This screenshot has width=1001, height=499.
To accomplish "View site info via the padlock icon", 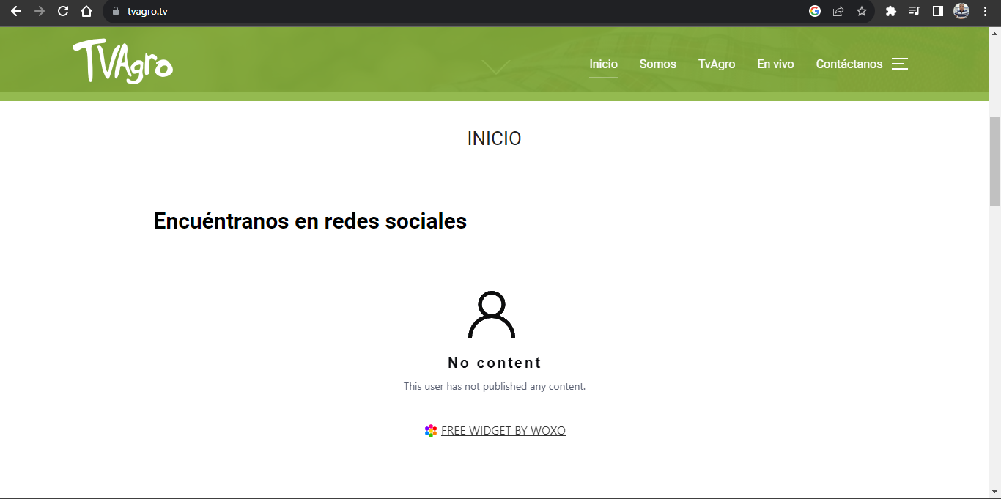I will pyautogui.click(x=115, y=11).
